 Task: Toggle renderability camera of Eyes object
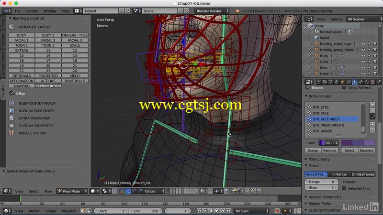click(x=375, y=67)
